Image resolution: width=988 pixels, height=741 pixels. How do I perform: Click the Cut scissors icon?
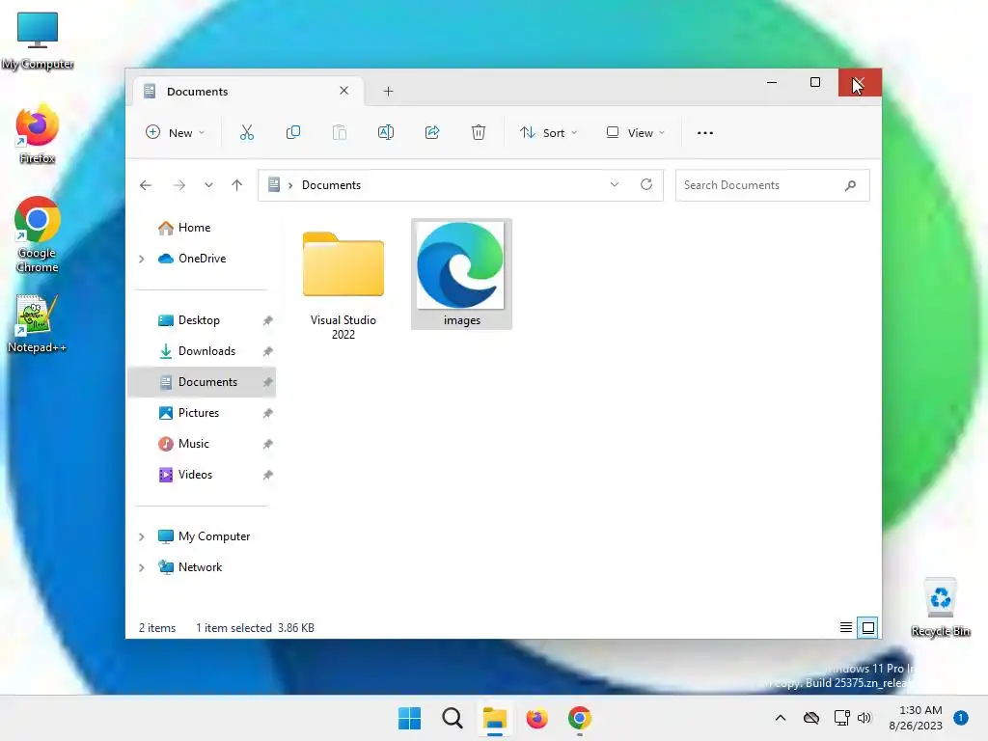(x=246, y=132)
